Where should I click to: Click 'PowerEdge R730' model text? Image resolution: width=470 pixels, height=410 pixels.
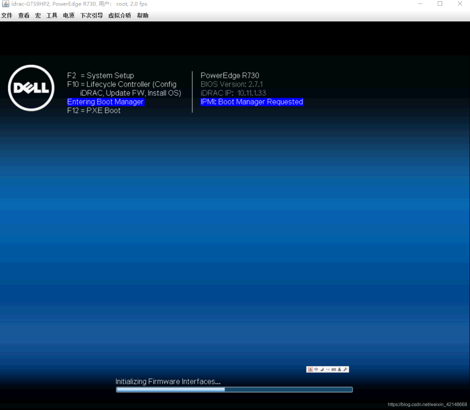(x=230, y=75)
